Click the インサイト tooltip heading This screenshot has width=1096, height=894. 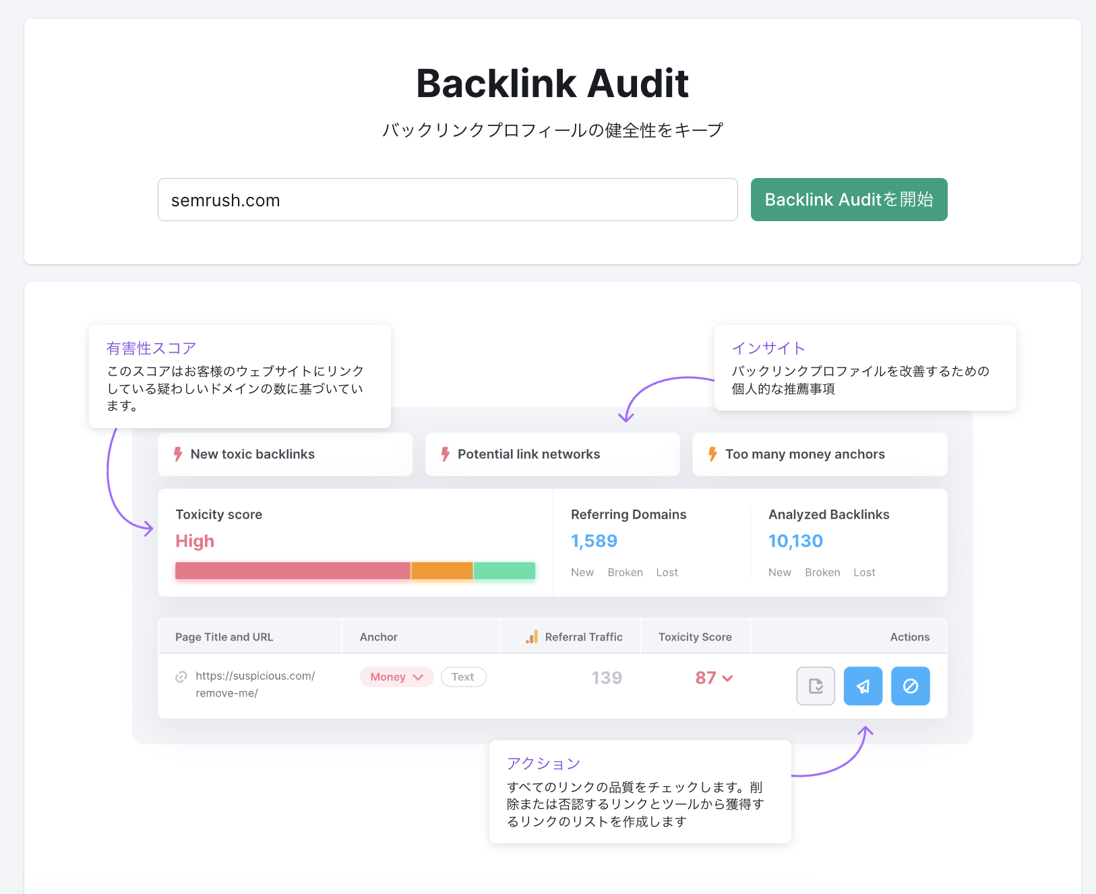(768, 349)
